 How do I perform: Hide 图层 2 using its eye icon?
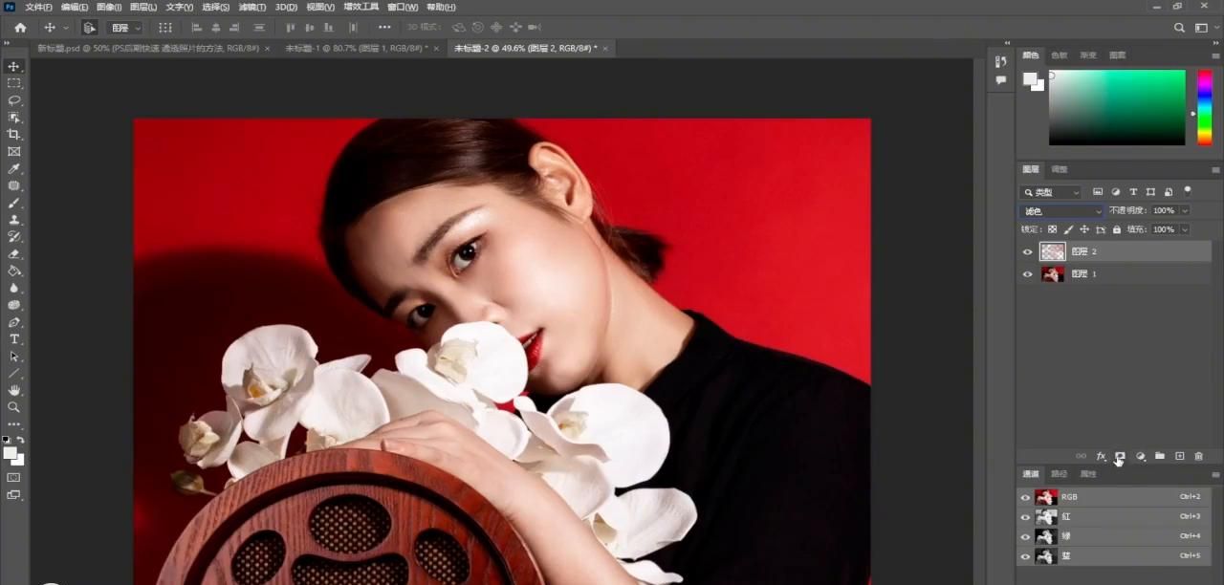click(1028, 252)
